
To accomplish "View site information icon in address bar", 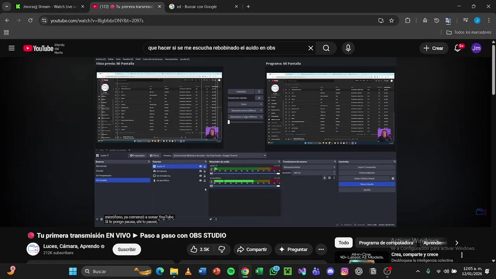I will coord(44,21).
